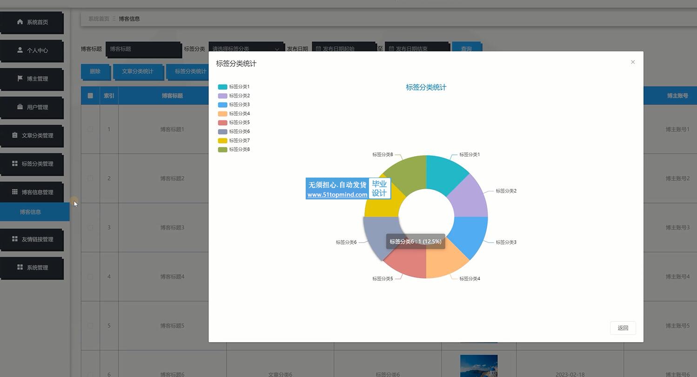Click the calendar icon in 发布日期起始 field
The image size is (697, 377).
tap(318, 48)
